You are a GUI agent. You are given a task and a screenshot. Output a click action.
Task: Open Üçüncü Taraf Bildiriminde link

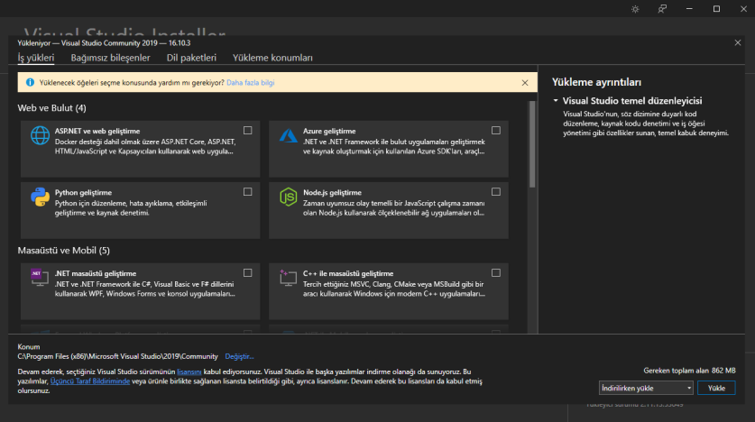pos(90,381)
